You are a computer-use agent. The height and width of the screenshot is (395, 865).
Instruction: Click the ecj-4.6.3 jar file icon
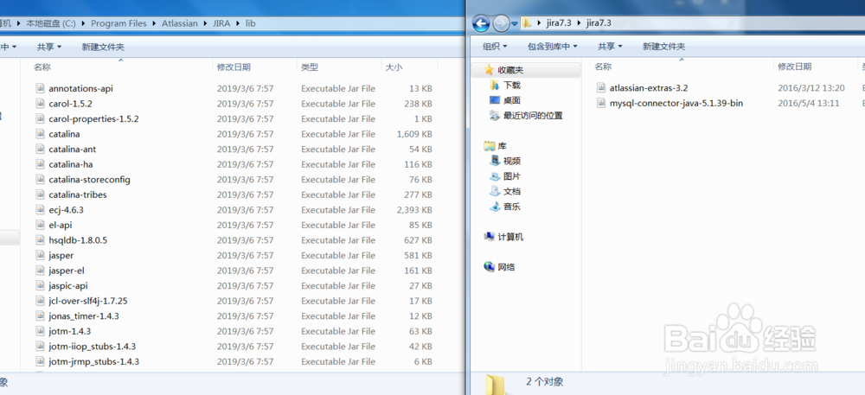(x=40, y=210)
